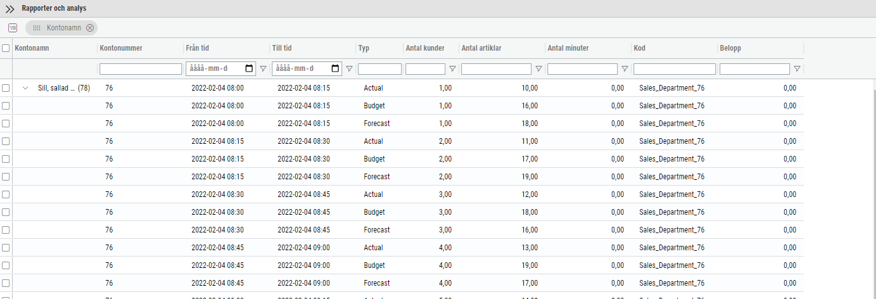Viewport: 876px width, 299px height.
Task: Click Antal kunder value 4,00 in 08:45 Budget row
Action: point(445,265)
